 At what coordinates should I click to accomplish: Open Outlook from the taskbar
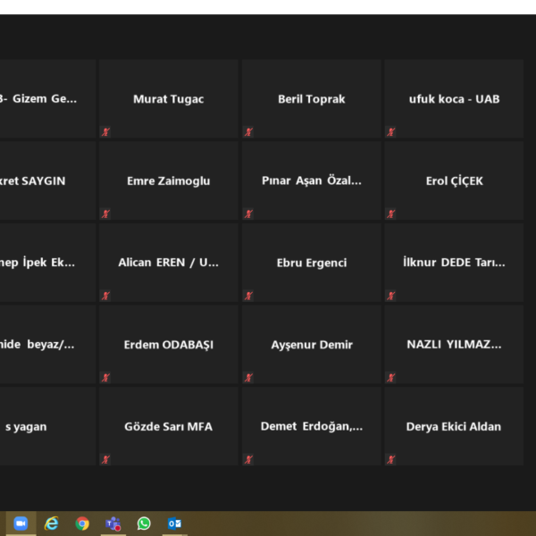pyautogui.click(x=175, y=523)
